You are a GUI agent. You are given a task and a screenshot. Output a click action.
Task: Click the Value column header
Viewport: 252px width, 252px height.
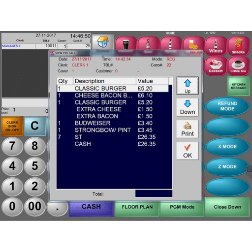tap(152, 81)
